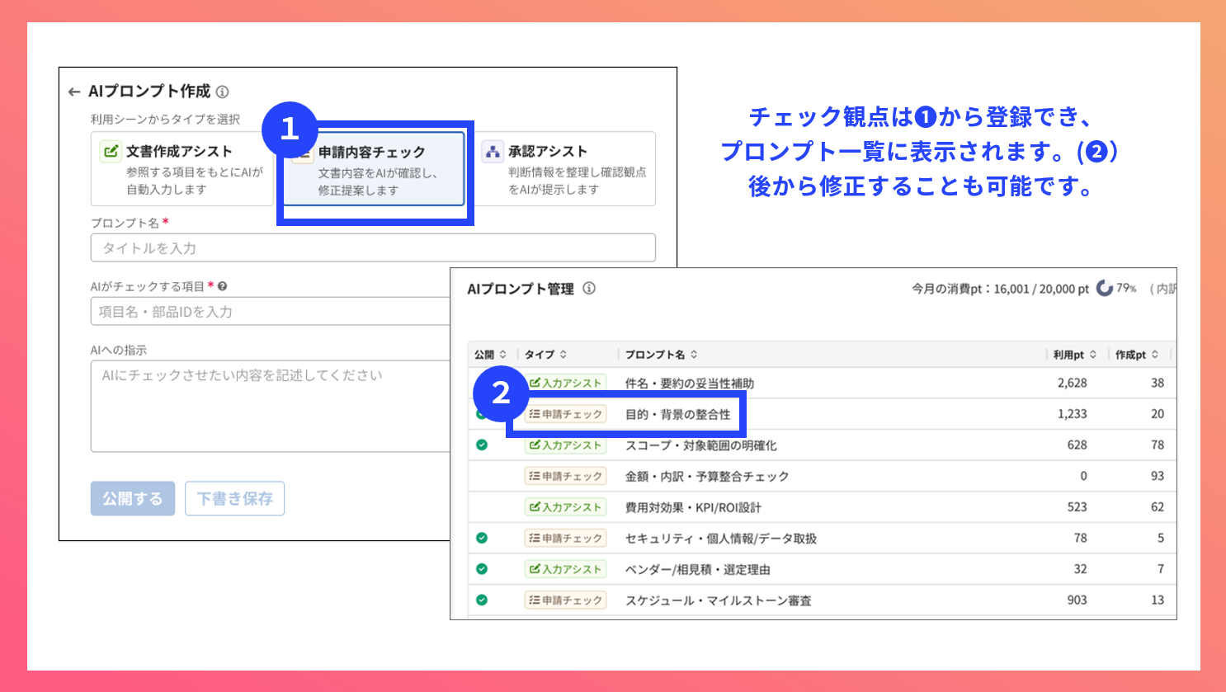Screen dimensions: 1226x692
Task: Click the 申請チェック tag on 金額・内訳・予算整合チェック row
Action: pos(566,477)
